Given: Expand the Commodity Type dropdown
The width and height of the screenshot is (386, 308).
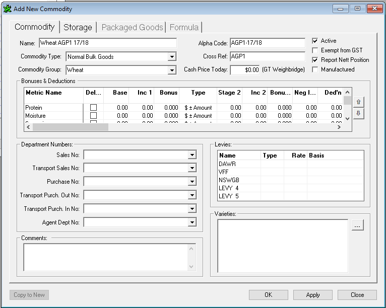Looking at the screenshot, I should (172, 57).
